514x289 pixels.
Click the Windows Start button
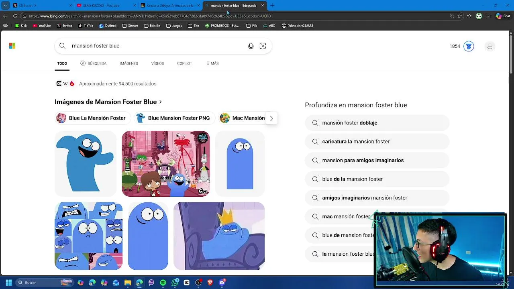click(8, 283)
